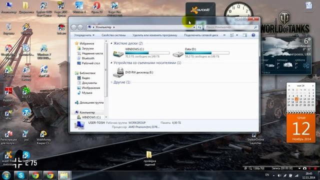Click the refresh button beside address bar
Screen dimensions: 320x180
coord(199,27)
